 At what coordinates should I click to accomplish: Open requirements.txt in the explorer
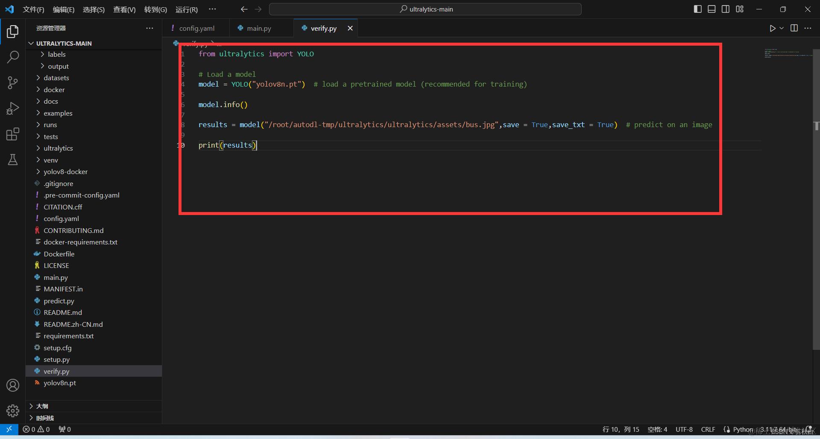click(94, 336)
